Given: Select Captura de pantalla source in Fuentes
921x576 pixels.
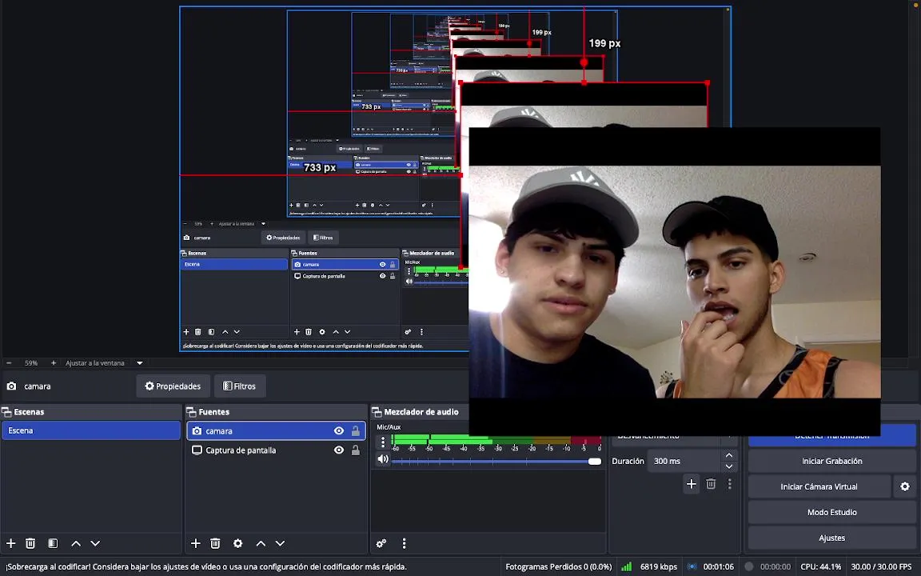Looking at the screenshot, I should 276,450.
